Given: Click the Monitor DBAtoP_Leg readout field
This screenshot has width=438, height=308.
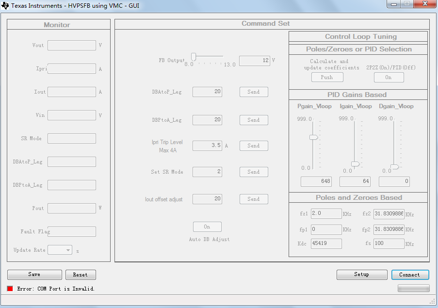Looking at the screenshot, I should pos(72,162).
